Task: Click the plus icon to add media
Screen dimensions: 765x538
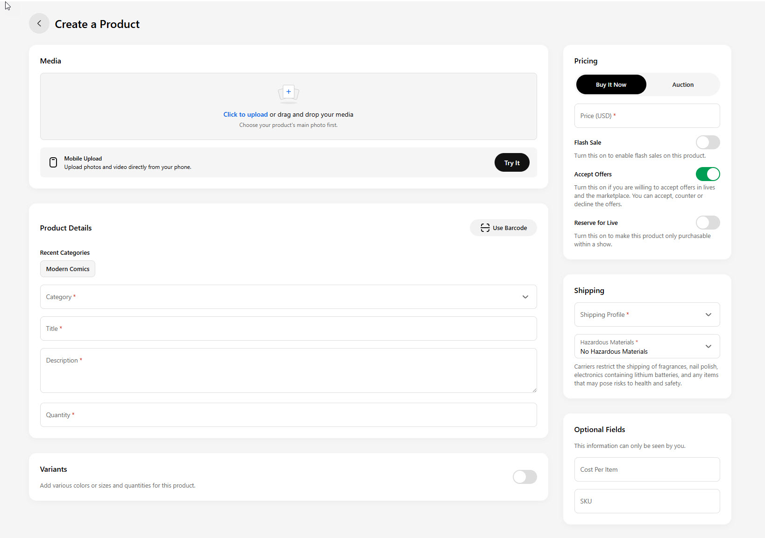Action: click(x=288, y=92)
